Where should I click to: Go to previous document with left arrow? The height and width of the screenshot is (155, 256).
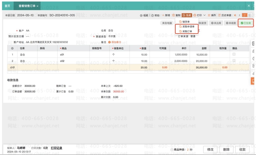(235, 15)
